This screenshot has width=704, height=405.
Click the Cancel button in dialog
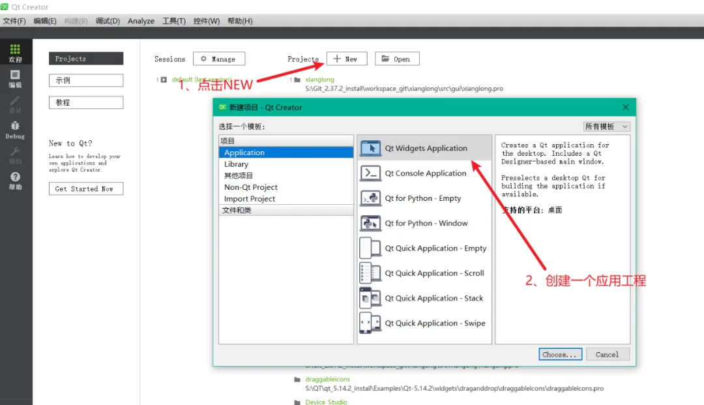pos(608,354)
